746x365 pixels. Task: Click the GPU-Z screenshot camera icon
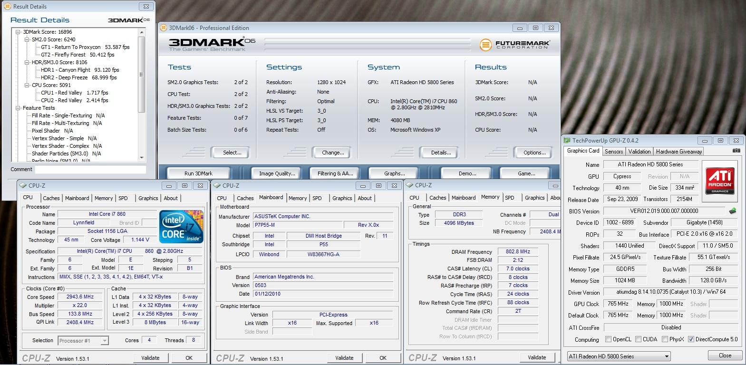(736, 151)
